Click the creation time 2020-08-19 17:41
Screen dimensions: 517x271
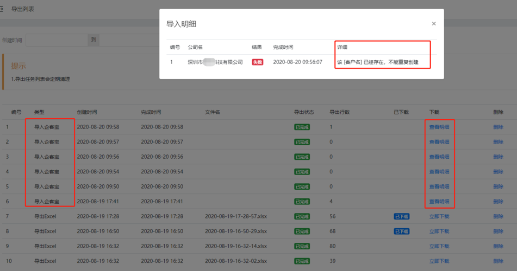point(98,201)
